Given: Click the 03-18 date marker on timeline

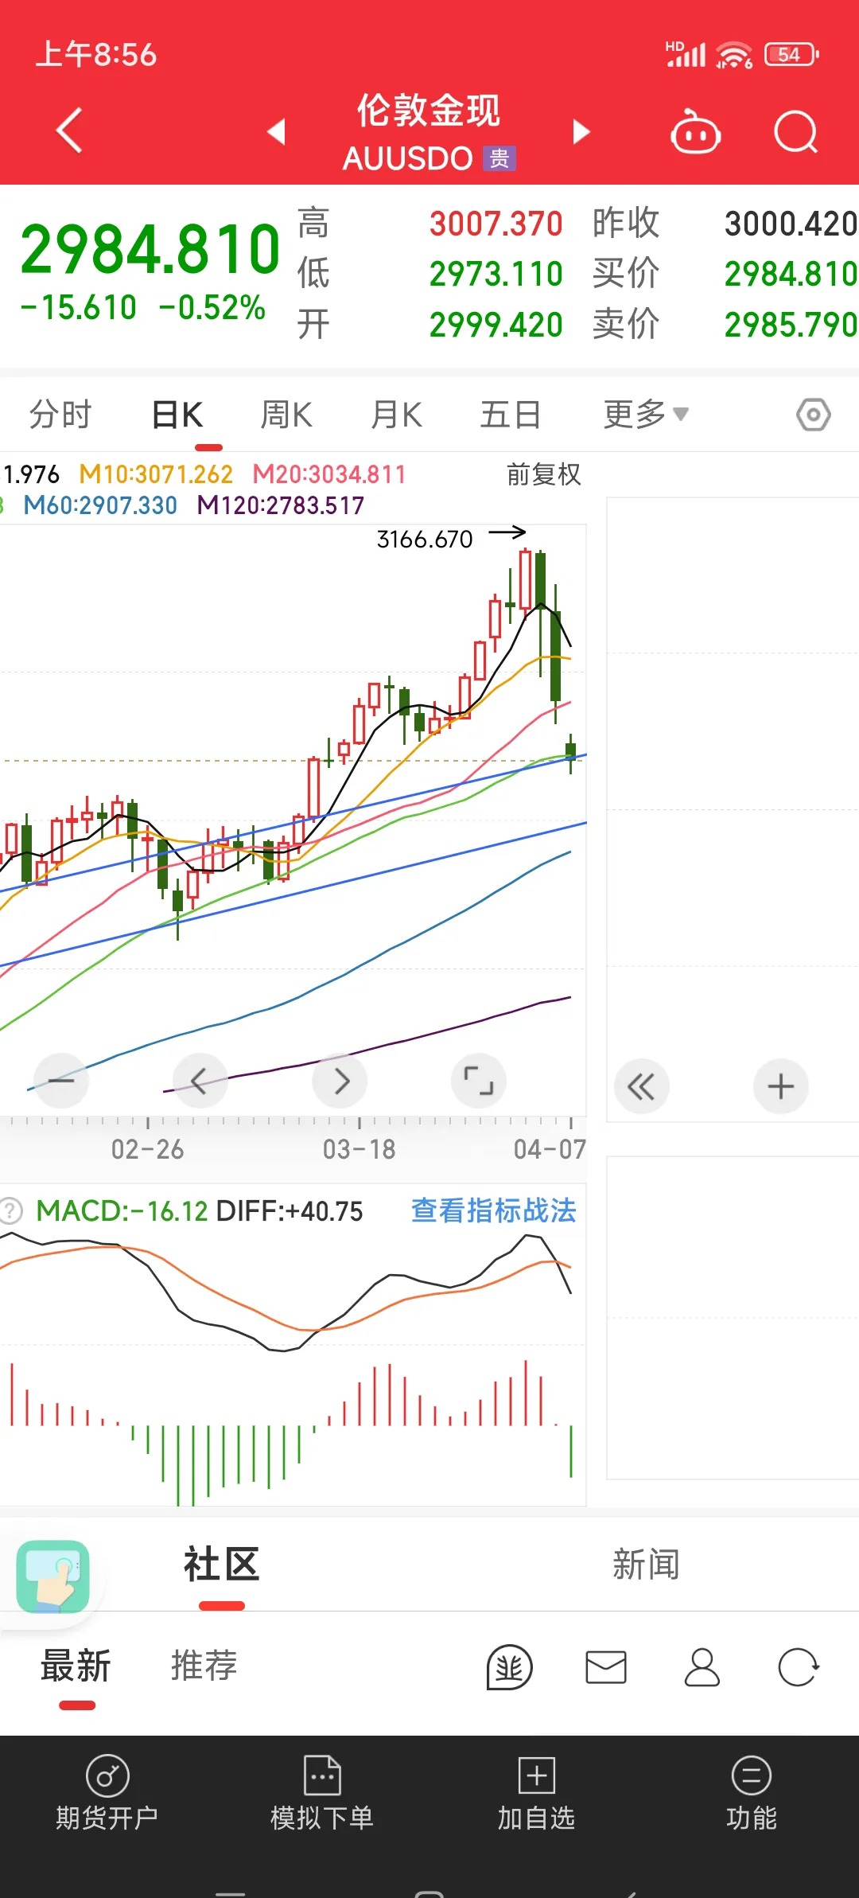Looking at the screenshot, I should point(359,1148).
